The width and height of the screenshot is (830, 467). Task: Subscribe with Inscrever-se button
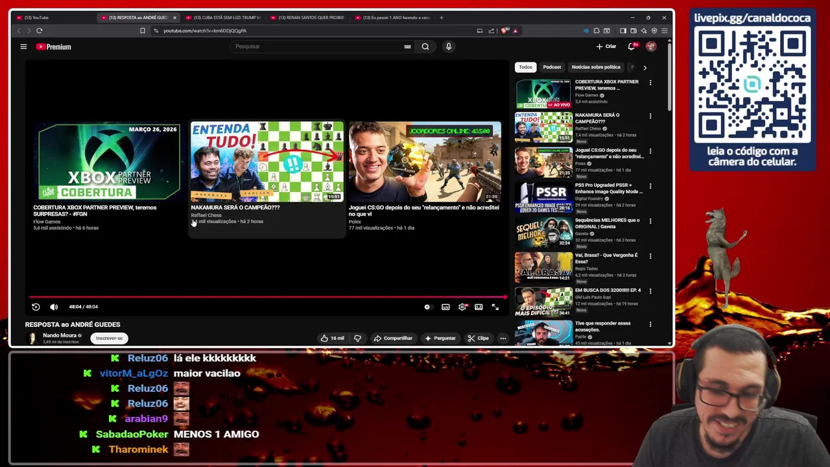click(x=109, y=338)
